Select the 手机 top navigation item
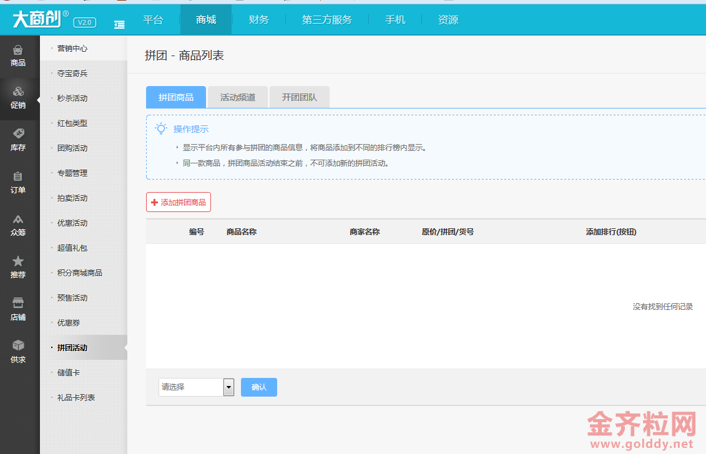Image resolution: width=706 pixels, height=454 pixels. pos(395,20)
